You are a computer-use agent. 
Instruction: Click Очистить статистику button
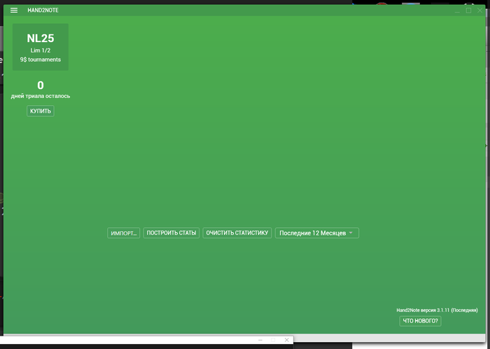(237, 233)
